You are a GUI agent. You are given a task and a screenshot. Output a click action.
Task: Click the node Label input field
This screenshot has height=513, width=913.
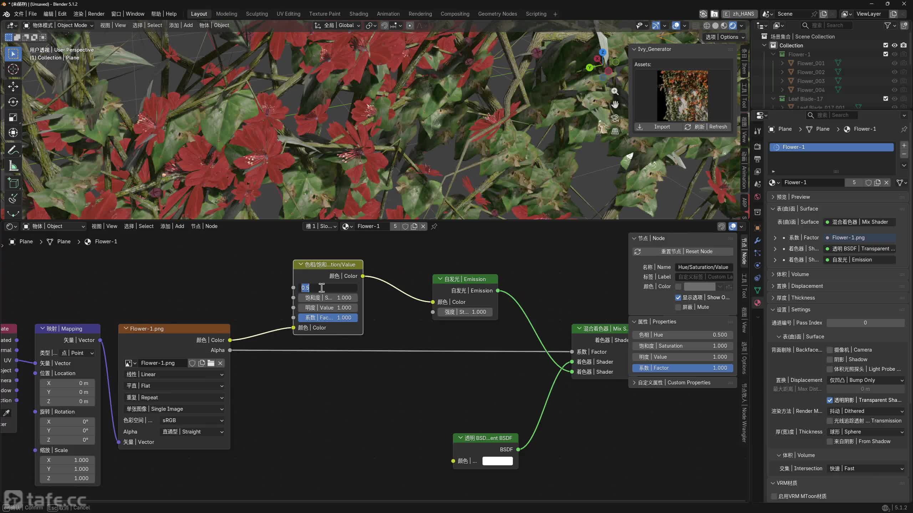pyautogui.click(x=704, y=277)
